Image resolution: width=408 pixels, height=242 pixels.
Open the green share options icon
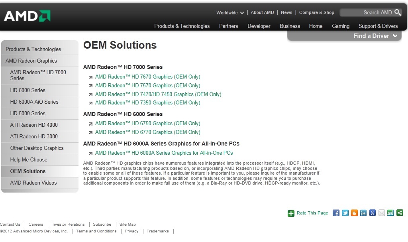pyautogui.click(x=400, y=213)
